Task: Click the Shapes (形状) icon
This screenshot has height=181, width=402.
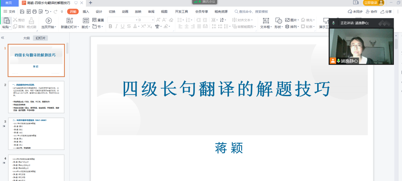Action: 278,21
